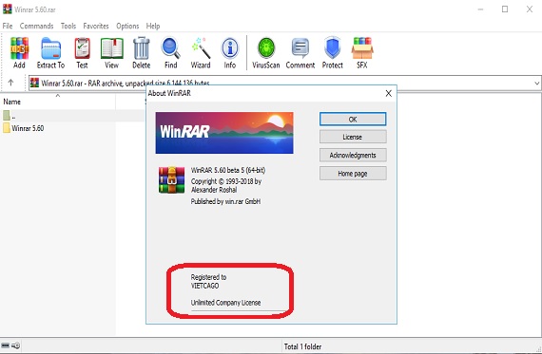The image size is (542, 354).
Task: Click the Delete trash can icon
Action: 142,53
